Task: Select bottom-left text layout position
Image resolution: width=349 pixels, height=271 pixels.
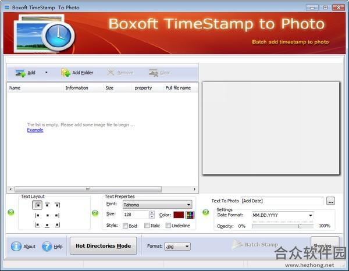Action: coord(37,225)
